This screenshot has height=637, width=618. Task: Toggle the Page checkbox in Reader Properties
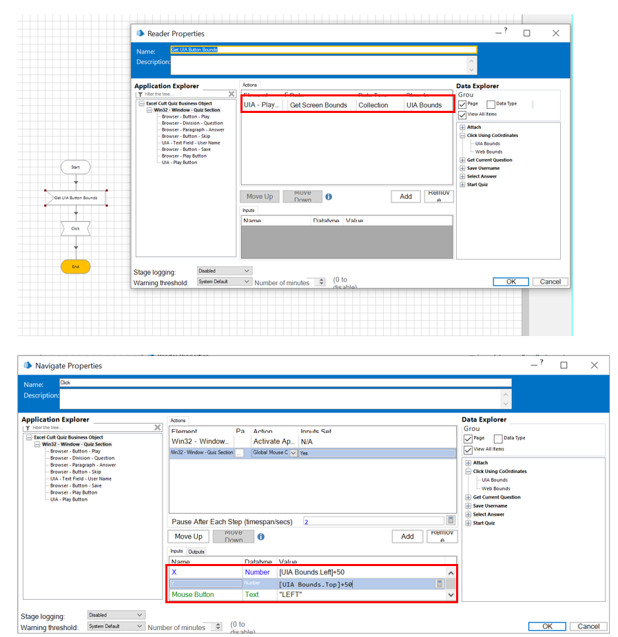[462, 105]
